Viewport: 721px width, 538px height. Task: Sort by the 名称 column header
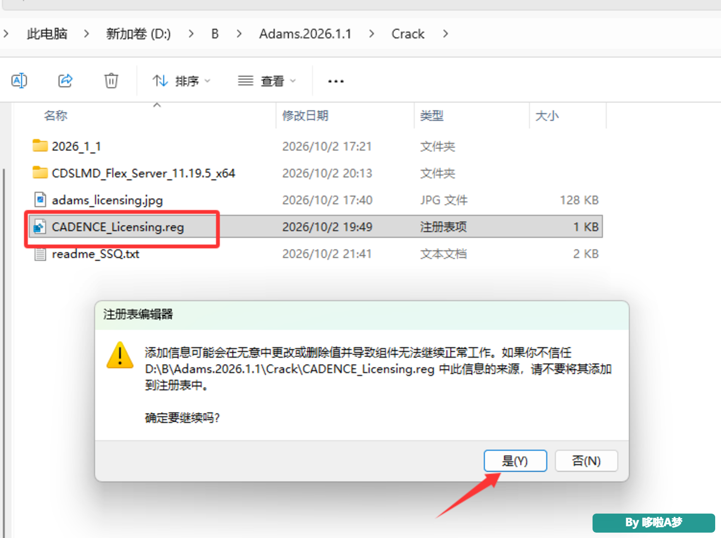coord(56,115)
